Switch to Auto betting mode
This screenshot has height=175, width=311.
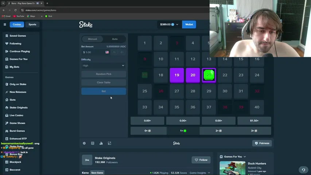click(115, 39)
